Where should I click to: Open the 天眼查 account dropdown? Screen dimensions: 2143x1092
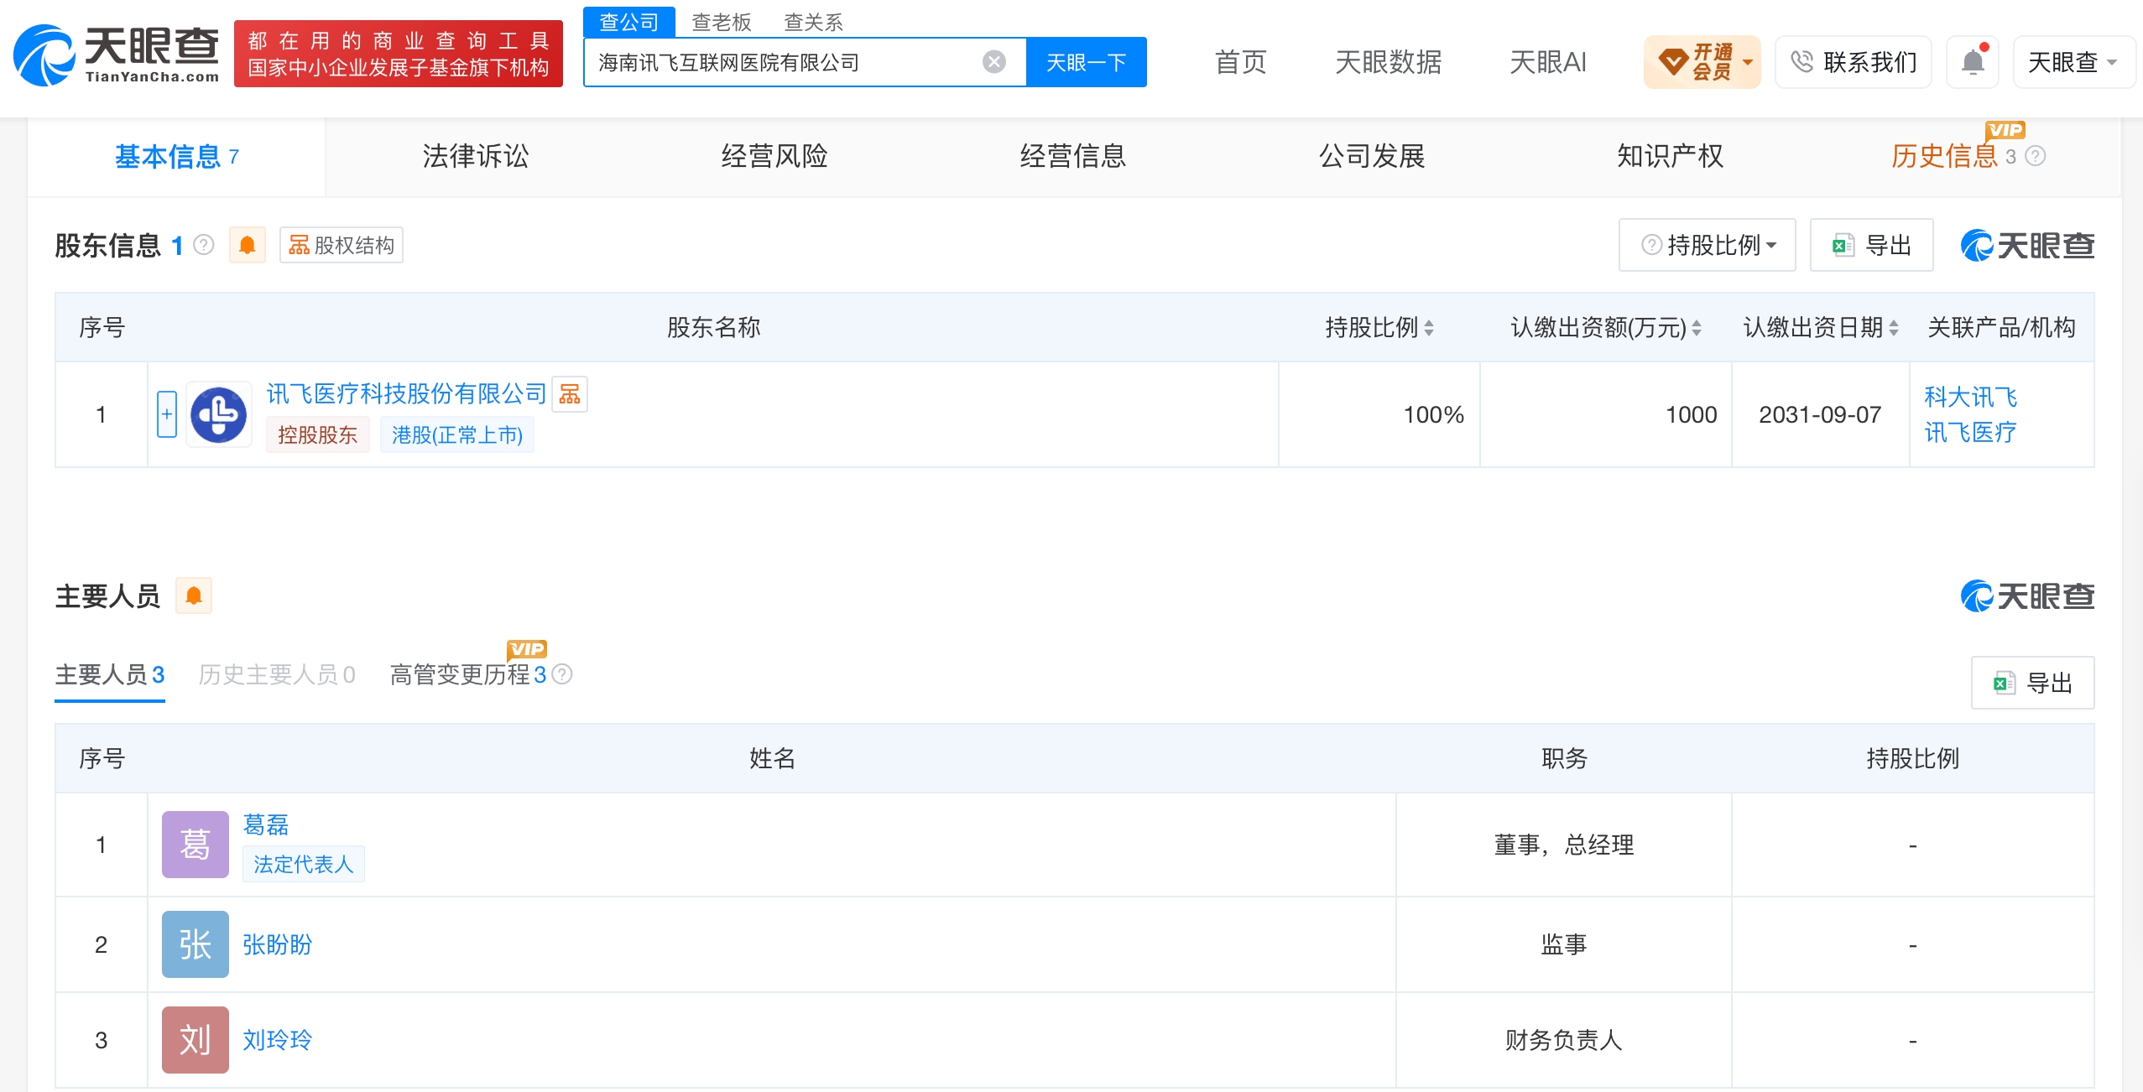2073,62
